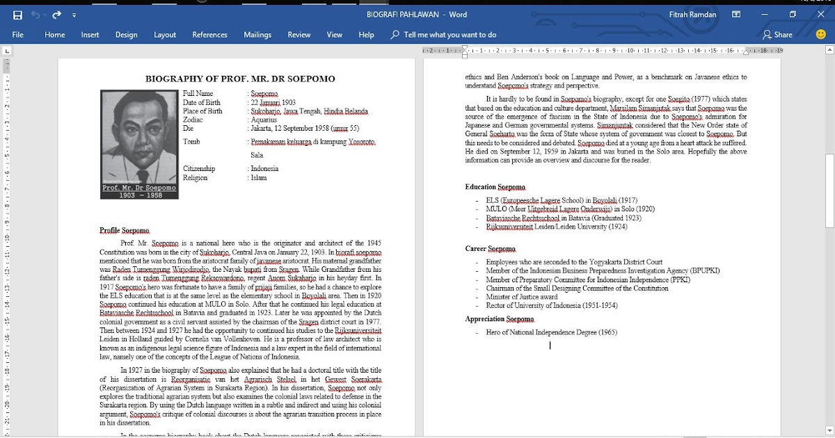Click the Place of Birth label
This screenshot has height=438, width=835.
[202, 111]
